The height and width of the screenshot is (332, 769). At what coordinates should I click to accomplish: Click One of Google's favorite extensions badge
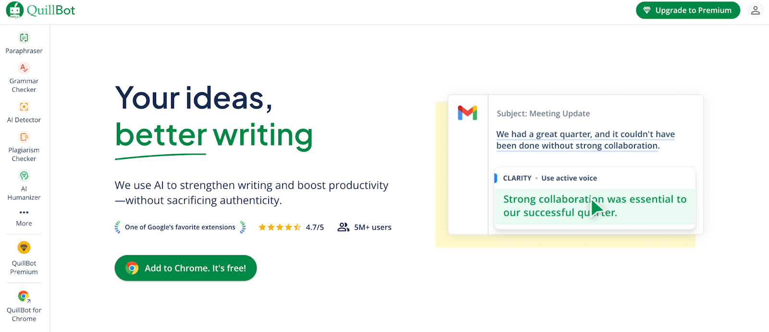pyautogui.click(x=180, y=227)
